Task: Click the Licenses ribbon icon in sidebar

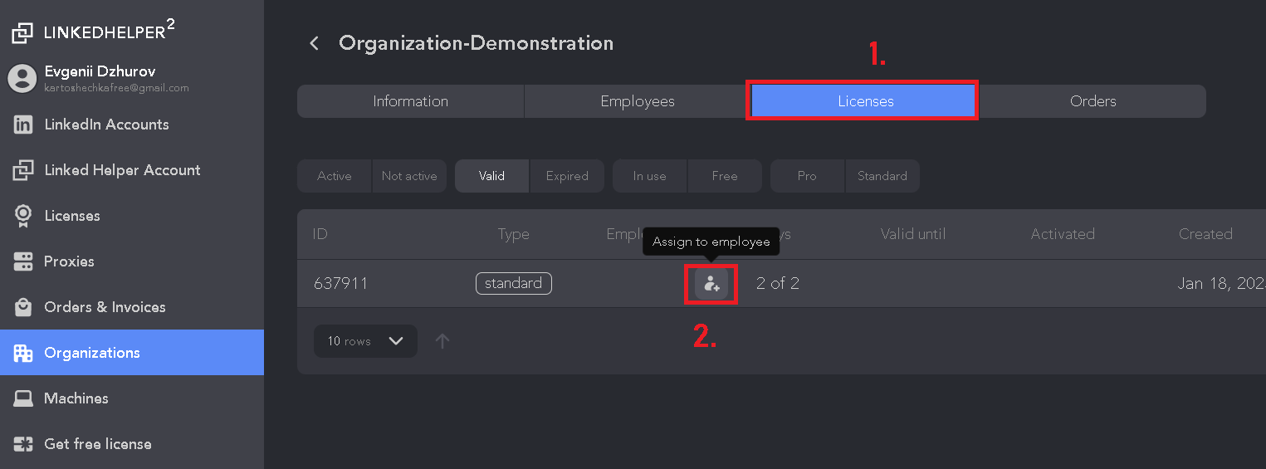Action: (23, 216)
